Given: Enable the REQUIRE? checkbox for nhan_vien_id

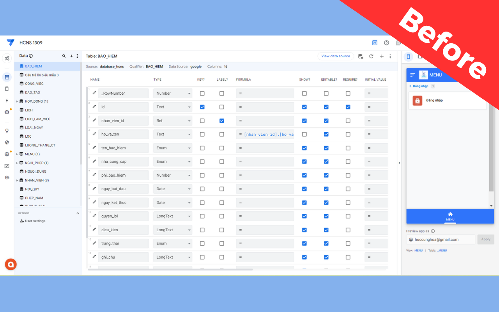Looking at the screenshot, I should point(348,121).
